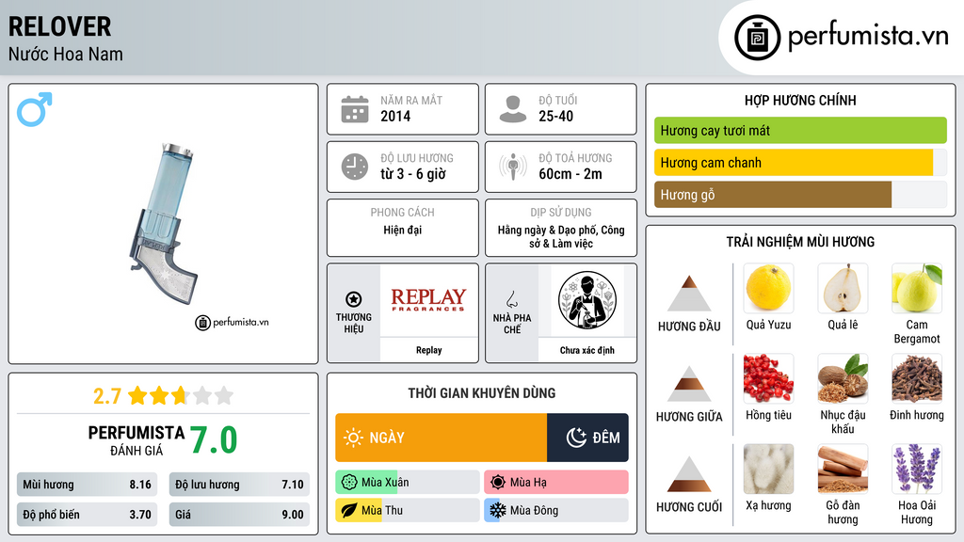Click the Hương cam chanh yellow bar
The image size is (964, 542).
tap(793, 163)
